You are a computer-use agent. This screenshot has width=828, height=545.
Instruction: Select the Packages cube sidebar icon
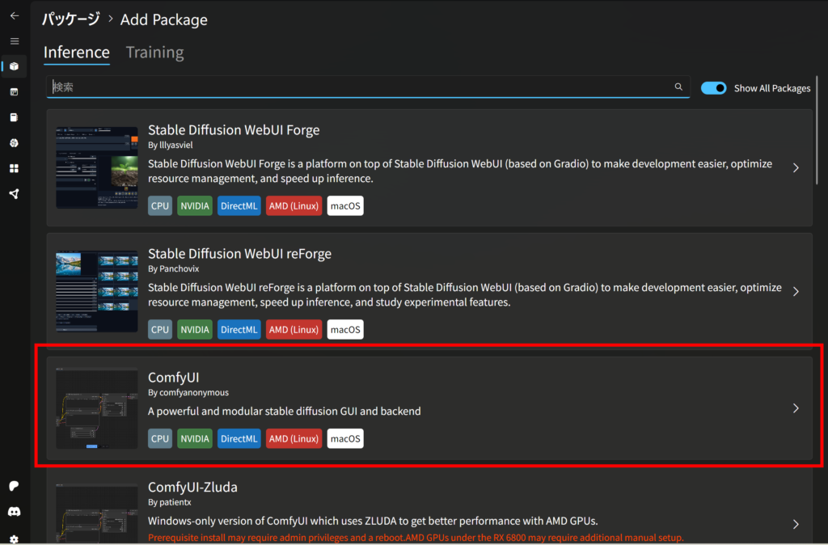pyautogui.click(x=14, y=66)
